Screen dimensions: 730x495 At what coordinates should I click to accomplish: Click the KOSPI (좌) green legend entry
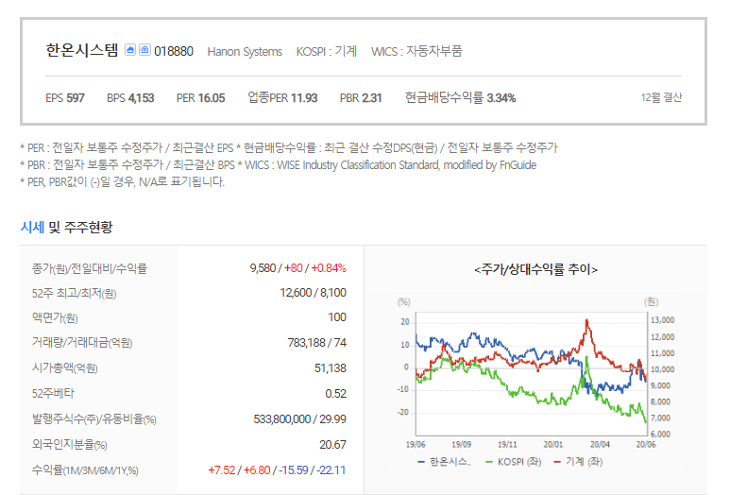click(x=513, y=462)
